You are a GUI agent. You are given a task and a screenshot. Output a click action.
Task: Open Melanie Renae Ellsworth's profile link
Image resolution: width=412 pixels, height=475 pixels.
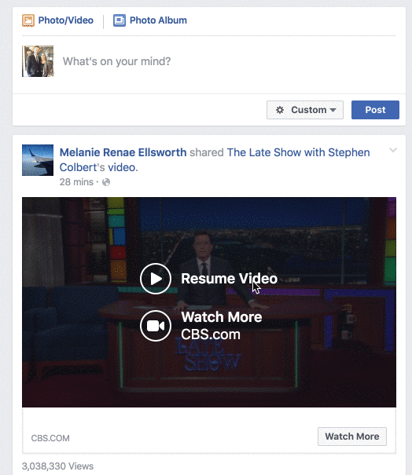123,152
